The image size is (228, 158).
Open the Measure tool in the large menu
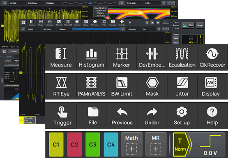tap(61, 58)
